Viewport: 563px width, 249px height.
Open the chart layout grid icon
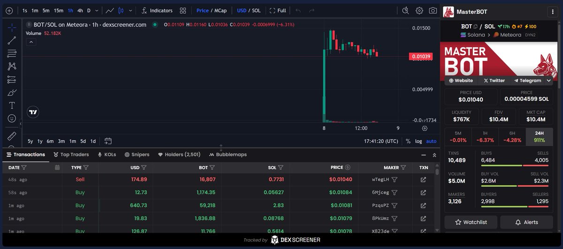(x=183, y=10)
